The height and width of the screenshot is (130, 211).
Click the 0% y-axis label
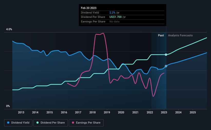tap(8, 106)
